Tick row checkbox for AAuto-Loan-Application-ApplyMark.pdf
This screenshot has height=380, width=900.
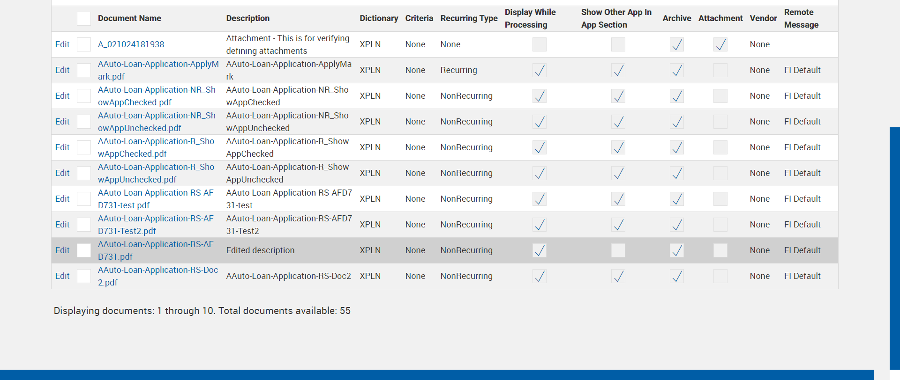[84, 70]
